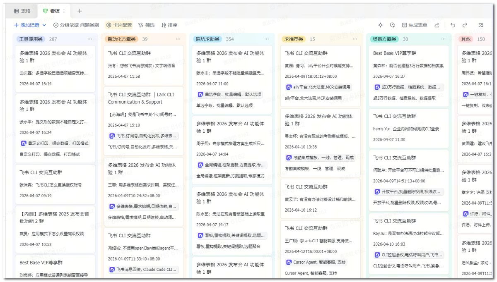Expand the 添加记录 dropdown arrow
This screenshot has height=282, width=497.
pos(44,25)
